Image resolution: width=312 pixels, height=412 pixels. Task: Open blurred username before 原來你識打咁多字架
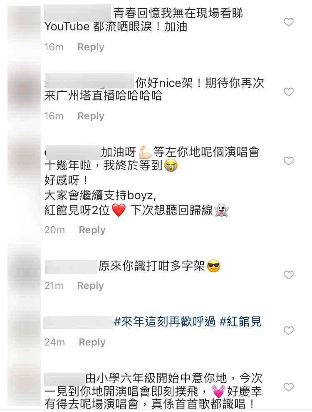pyautogui.click(x=71, y=266)
